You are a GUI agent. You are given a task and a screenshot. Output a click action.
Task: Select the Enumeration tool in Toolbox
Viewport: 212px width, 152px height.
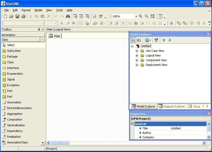click(x=13, y=74)
